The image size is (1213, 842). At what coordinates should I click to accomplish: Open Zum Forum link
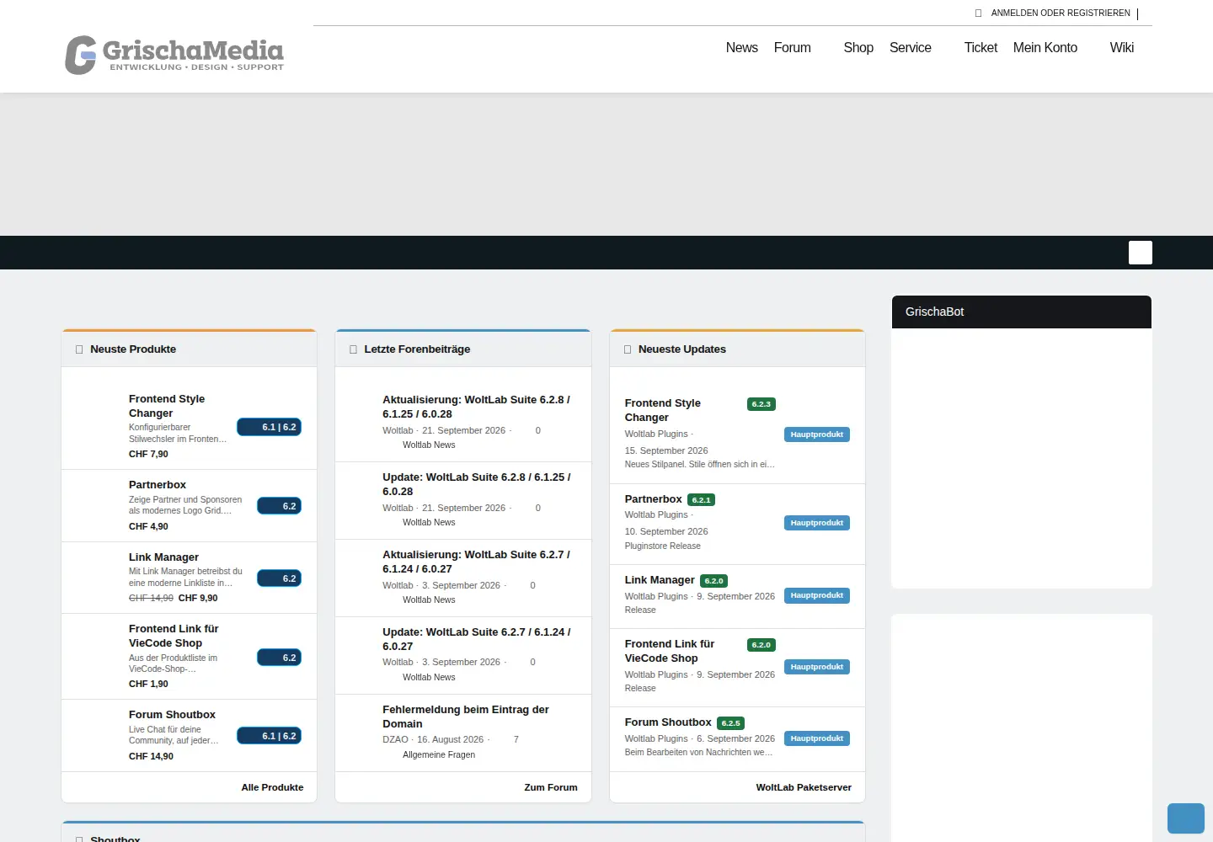coord(551,787)
